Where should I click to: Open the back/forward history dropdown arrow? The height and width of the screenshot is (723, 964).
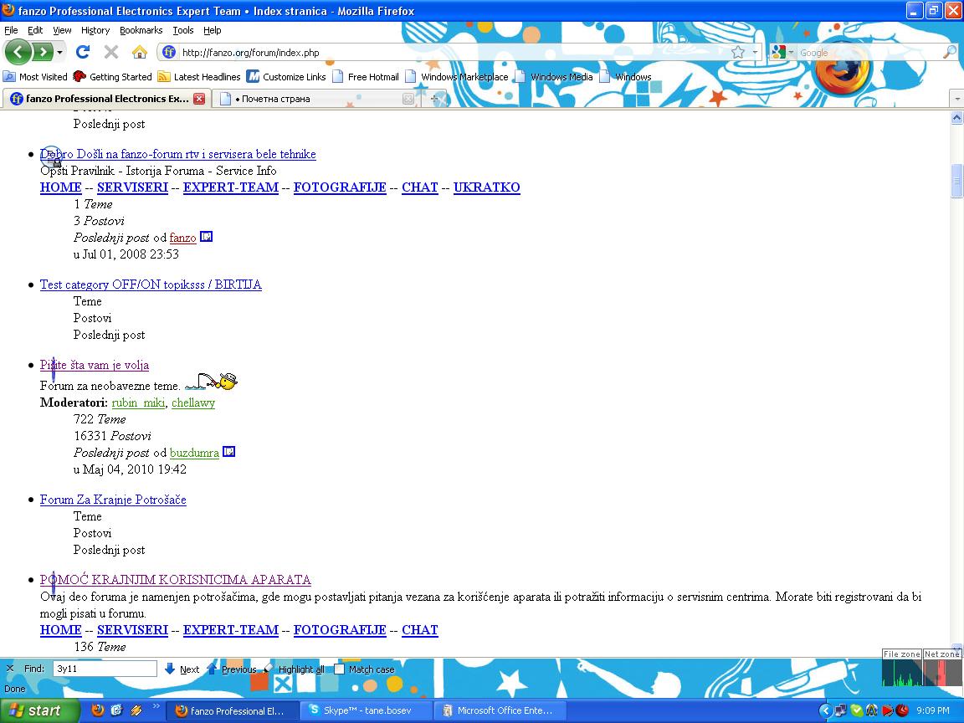(x=60, y=53)
